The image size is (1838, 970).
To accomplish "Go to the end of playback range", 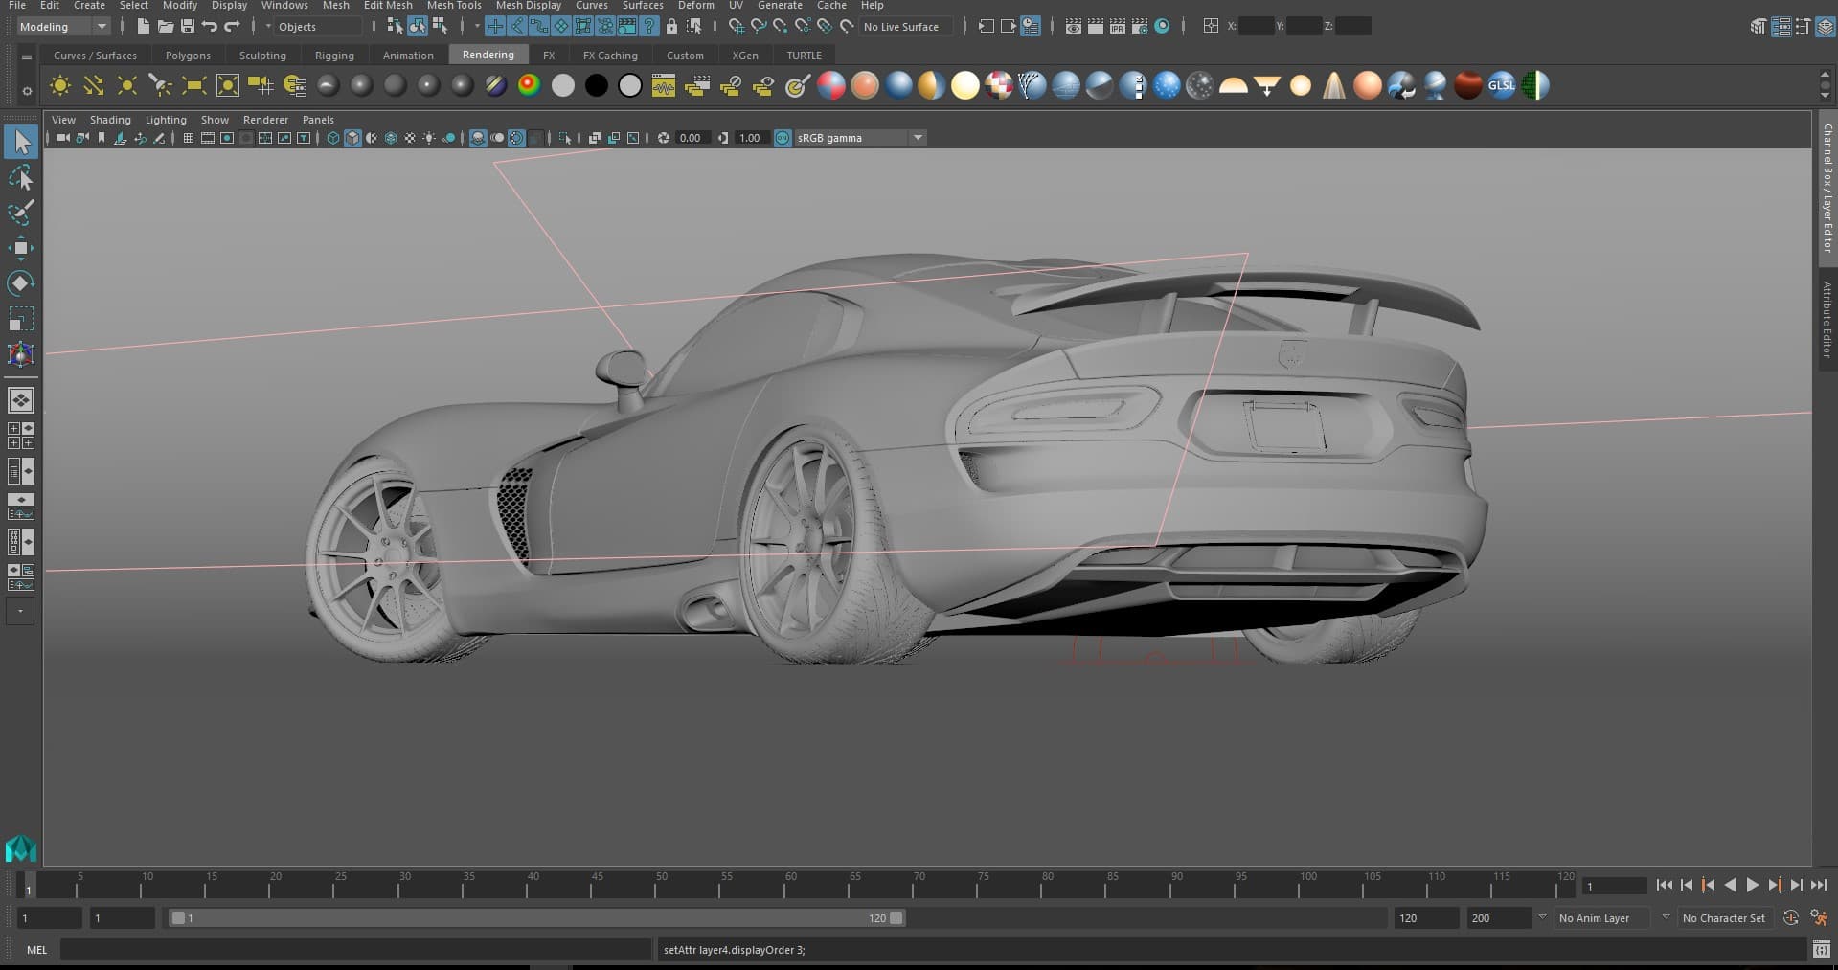I will (1819, 886).
